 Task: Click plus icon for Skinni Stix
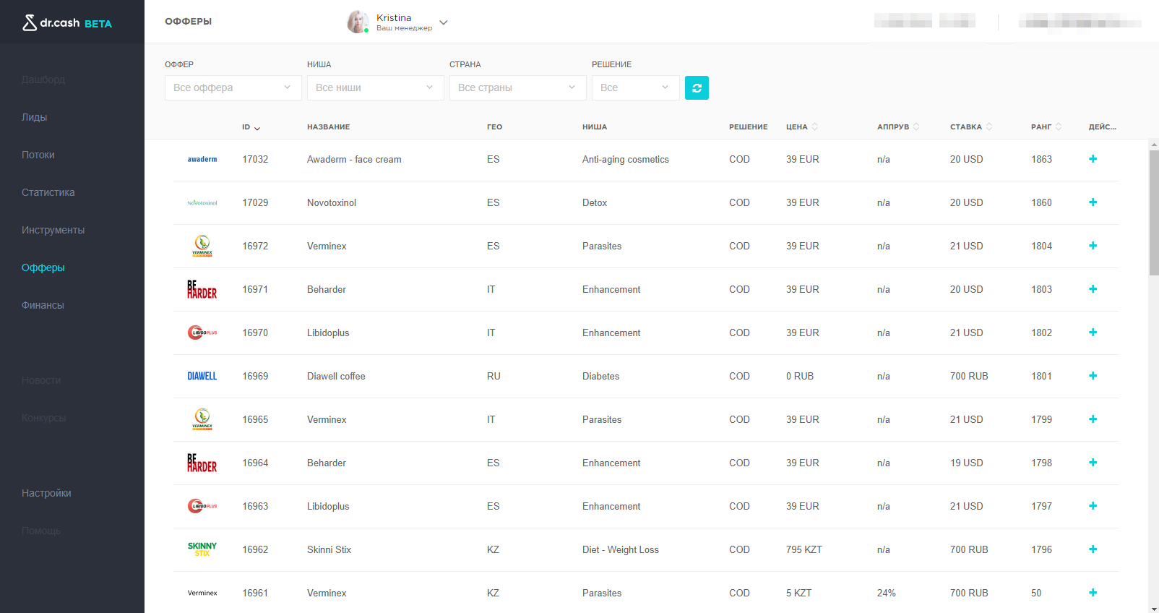pos(1093,549)
